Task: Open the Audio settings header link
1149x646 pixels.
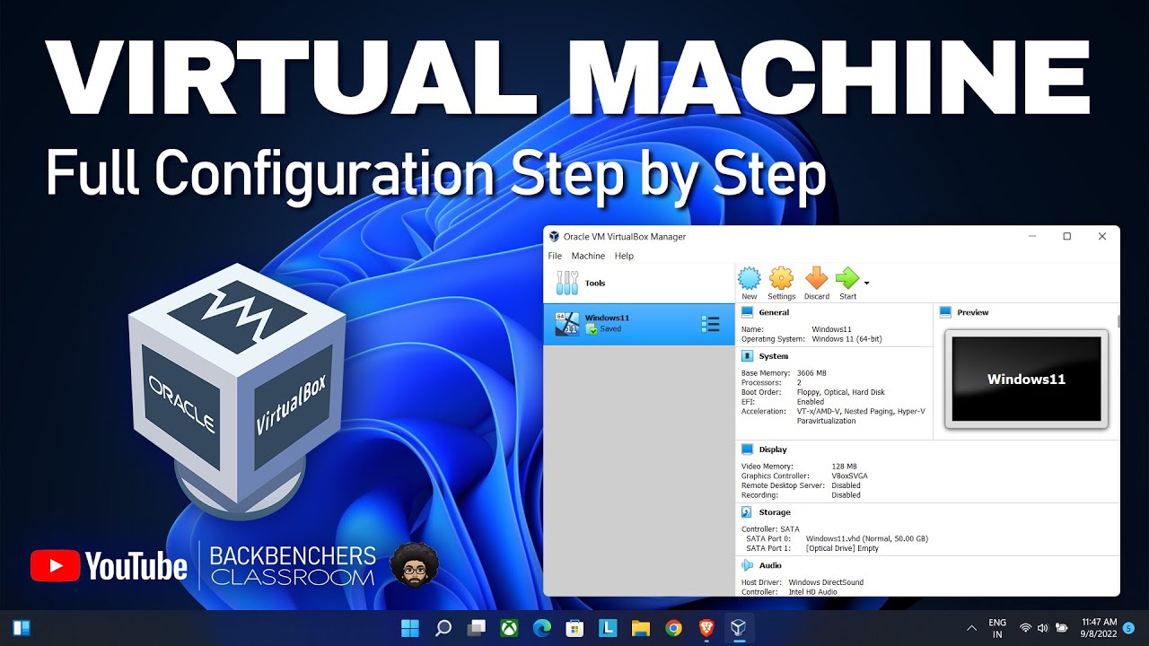Action: [x=770, y=565]
